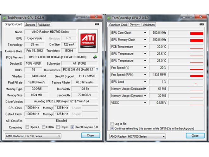Open Fan Speed (%) sensor dropdown
The width and height of the screenshot is (209, 157).
(x=145, y=68)
